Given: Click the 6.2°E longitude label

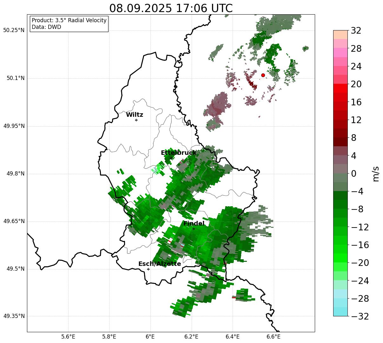Looking at the screenshot, I should tap(191, 337).
